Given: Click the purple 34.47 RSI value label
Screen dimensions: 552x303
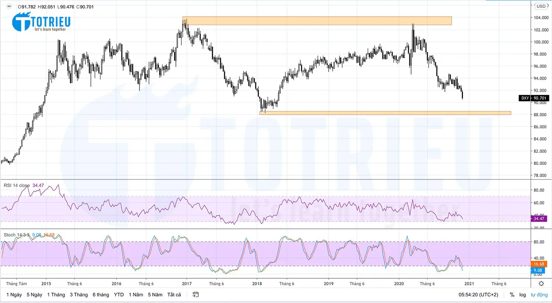Looking at the screenshot, I should [538, 219].
